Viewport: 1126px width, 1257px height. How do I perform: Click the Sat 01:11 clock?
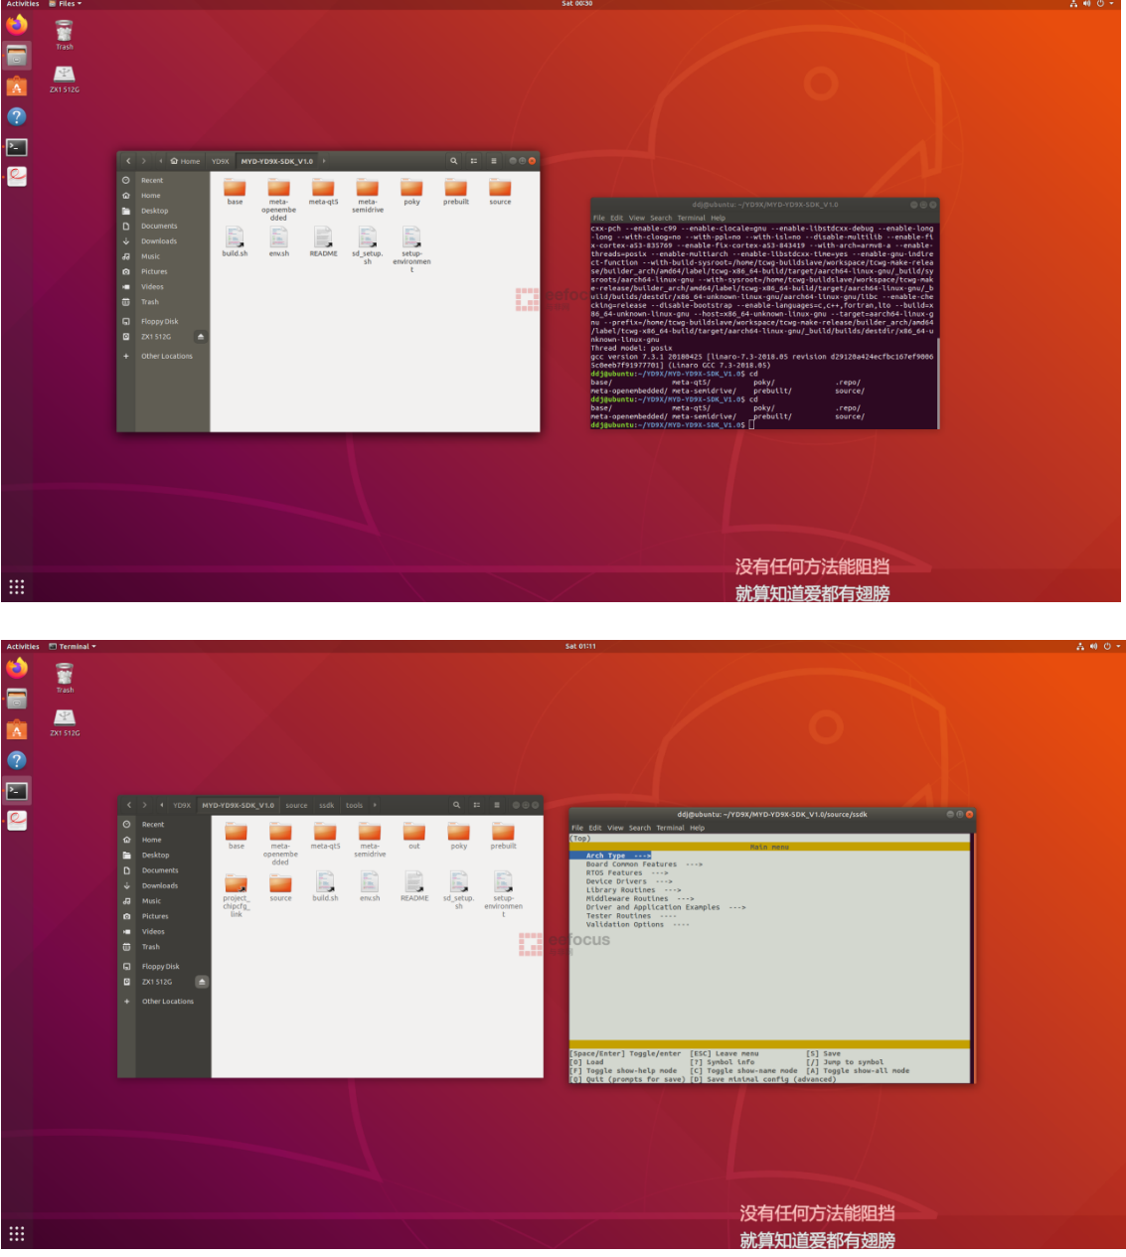[580, 647]
